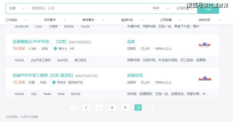Screen dimensions: 233x122
Task: Click benefits text starting with 交通补助
Action: click(163, 26)
